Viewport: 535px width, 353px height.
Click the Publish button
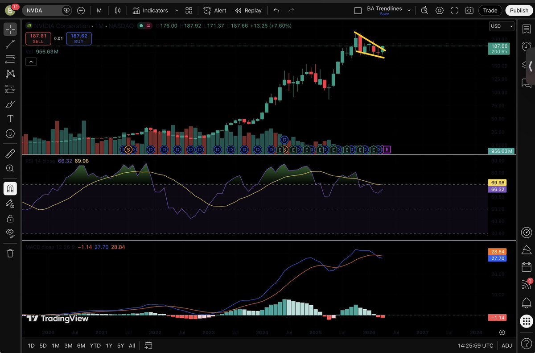519,10
